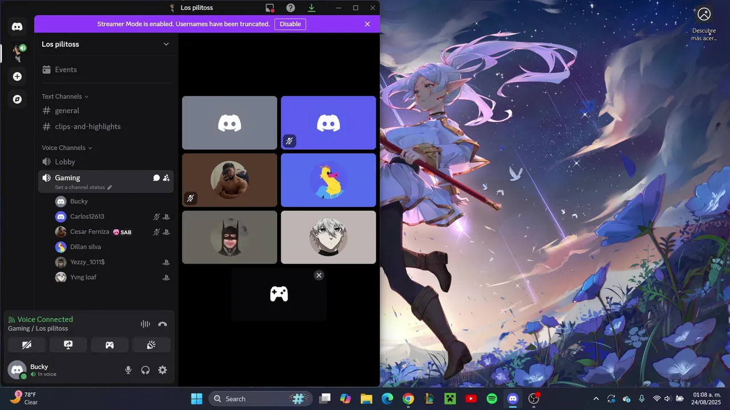Open the Windows Start menu
The height and width of the screenshot is (410, 730).
tap(197, 399)
